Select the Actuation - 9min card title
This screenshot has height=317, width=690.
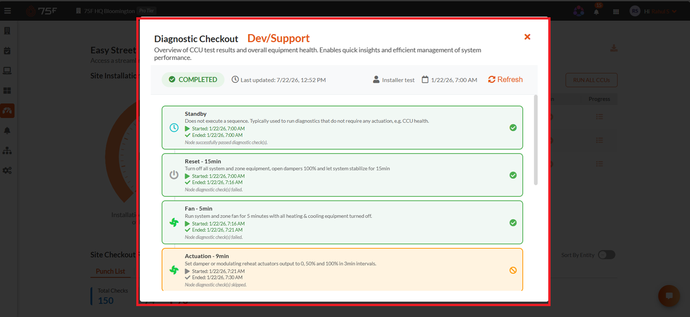208,256
